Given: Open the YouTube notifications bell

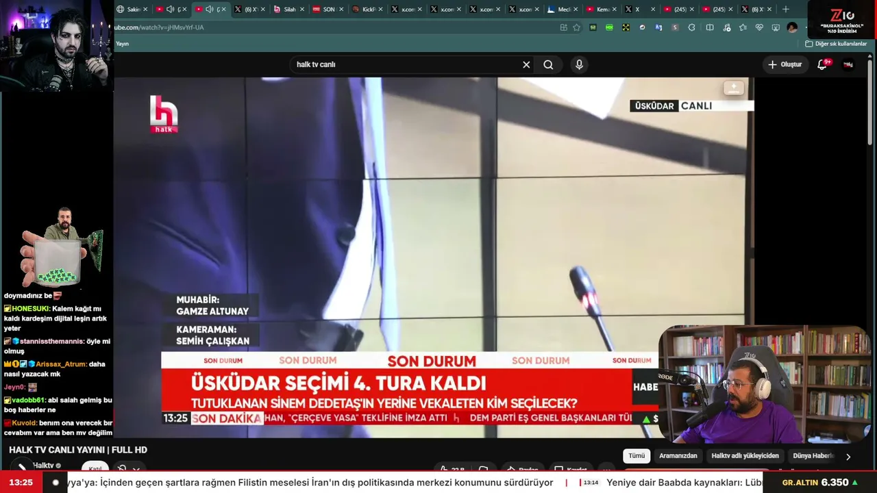Looking at the screenshot, I should tap(822, 64).
